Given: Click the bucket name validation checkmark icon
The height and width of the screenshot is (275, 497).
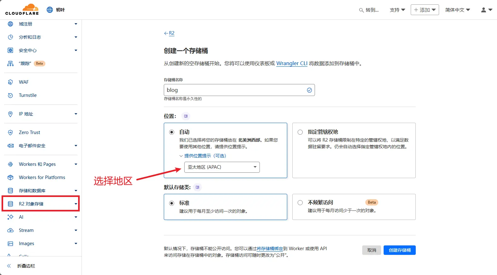Looking at the screenshot, I should point(310,90).
